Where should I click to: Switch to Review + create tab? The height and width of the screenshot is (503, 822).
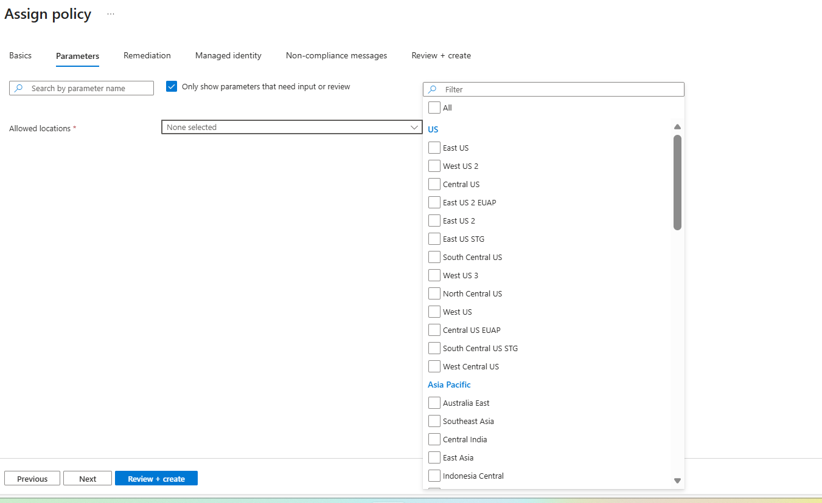click(441, 55)
